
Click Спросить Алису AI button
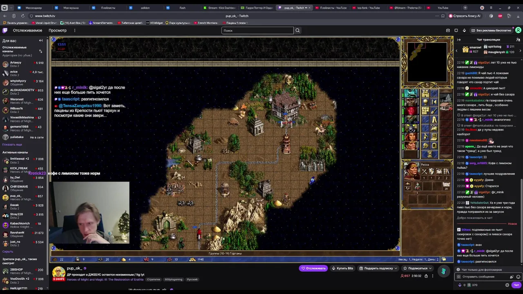click(x=465, y=16)
